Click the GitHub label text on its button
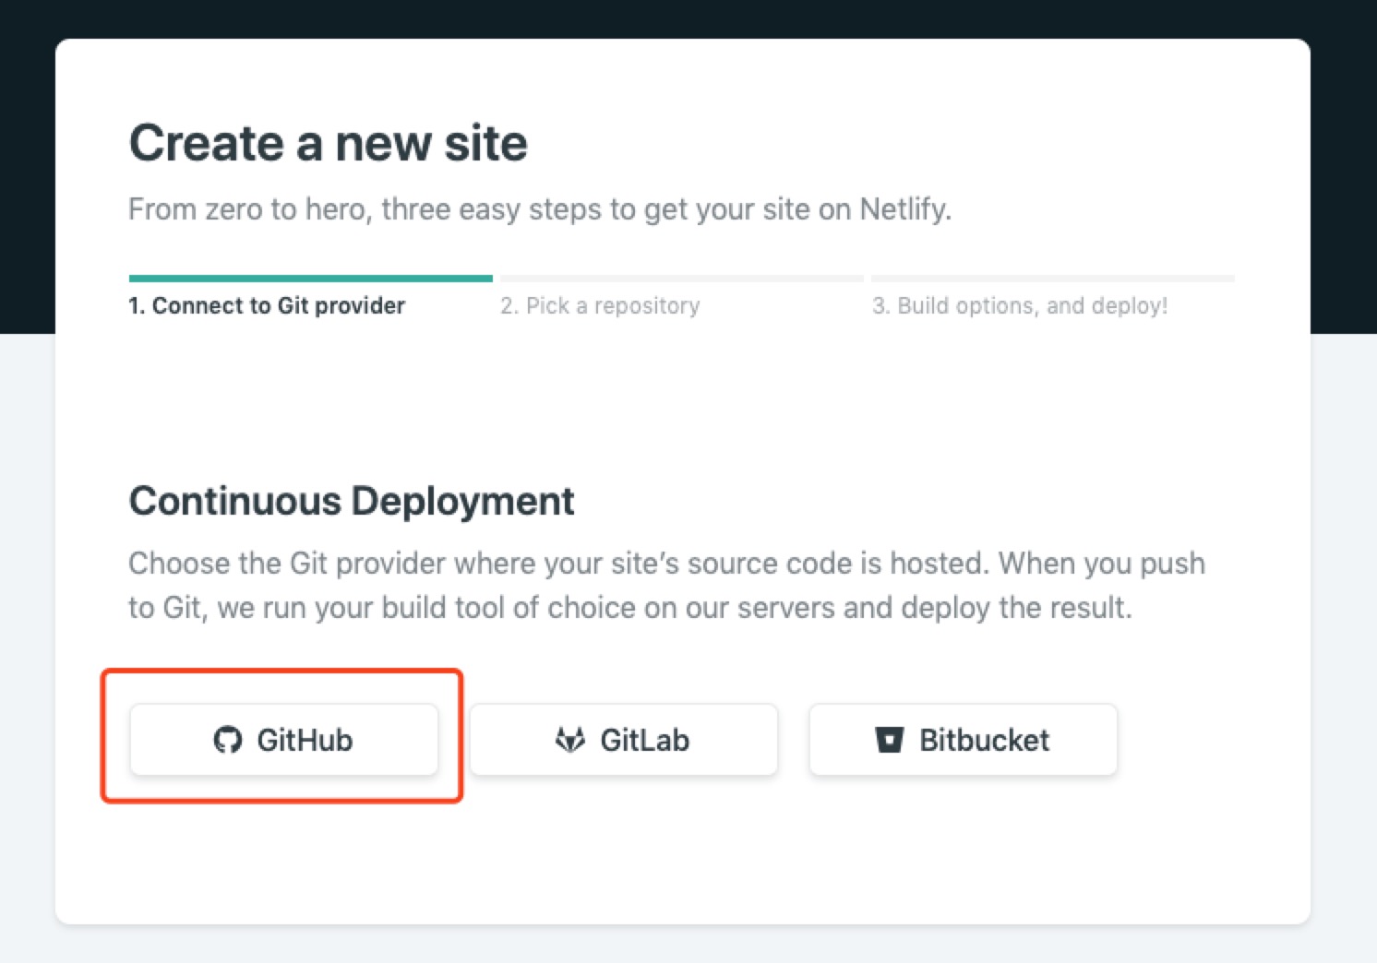Viewport: 1377px width, 963px height. (305, 739)
